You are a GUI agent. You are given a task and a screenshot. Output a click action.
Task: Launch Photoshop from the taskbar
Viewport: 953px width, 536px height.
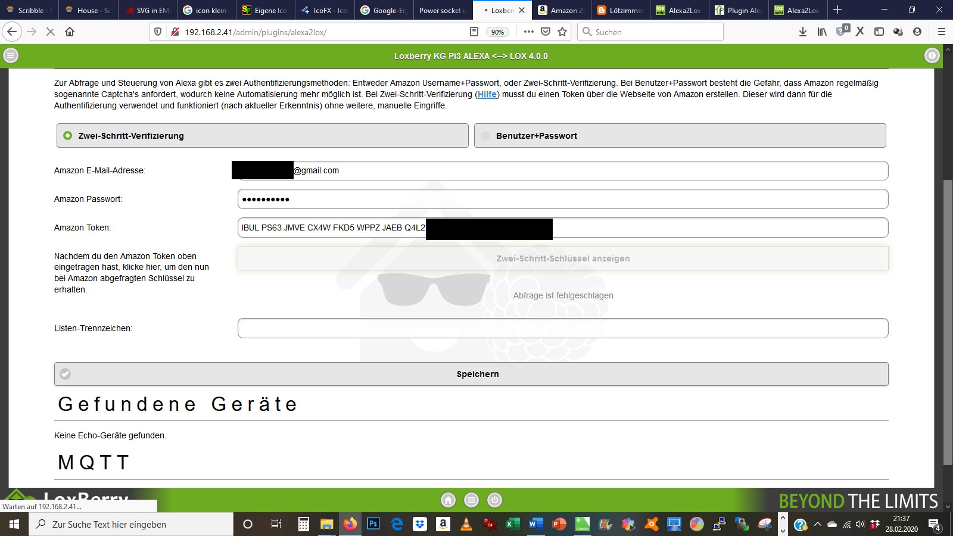373,524
